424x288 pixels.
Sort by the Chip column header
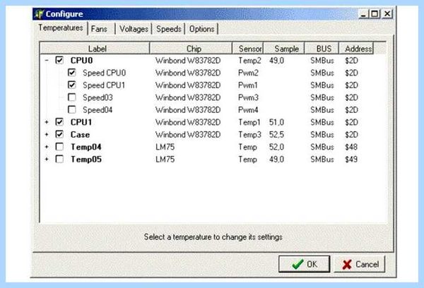pos(191,49)
